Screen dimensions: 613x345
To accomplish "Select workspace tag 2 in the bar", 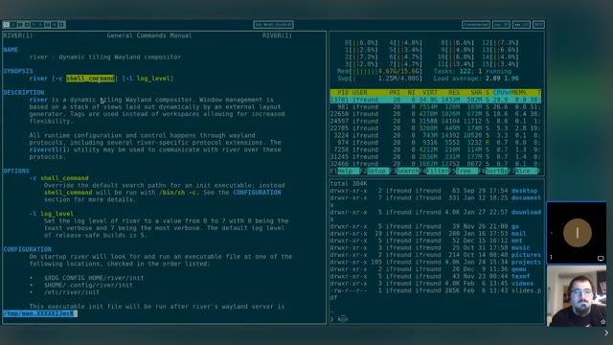I will (13, 25).
